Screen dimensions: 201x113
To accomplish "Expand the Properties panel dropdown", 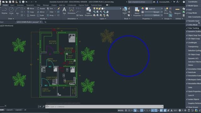I will tap(147, 19).
